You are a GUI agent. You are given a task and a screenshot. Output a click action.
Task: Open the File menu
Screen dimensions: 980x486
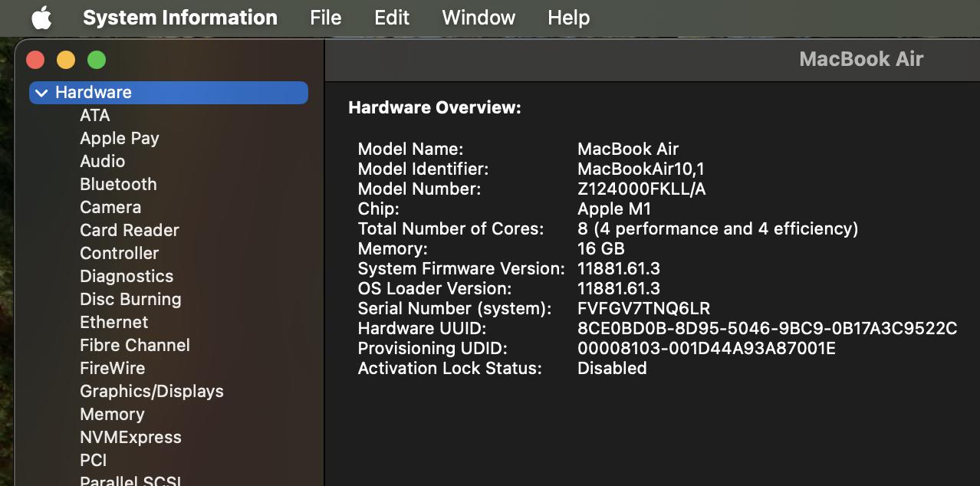click(x=326, y=18)
